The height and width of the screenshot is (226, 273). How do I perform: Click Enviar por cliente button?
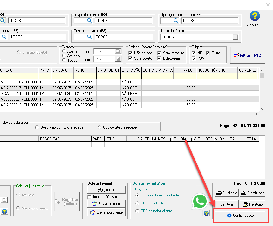click(x=106, y=212)
